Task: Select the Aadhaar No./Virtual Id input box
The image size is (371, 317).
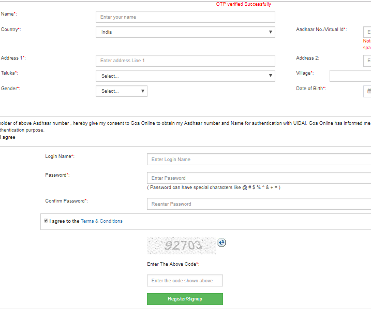Action: (367, 32)
